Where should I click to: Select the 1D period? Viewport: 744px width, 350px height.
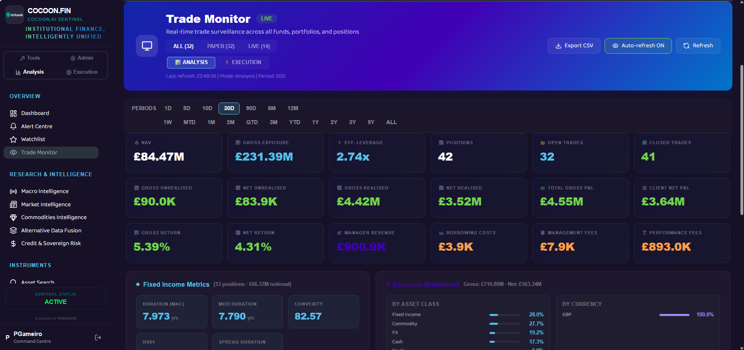point(168,109)
